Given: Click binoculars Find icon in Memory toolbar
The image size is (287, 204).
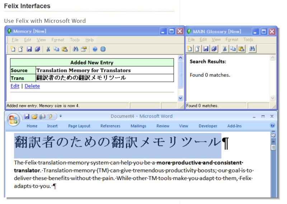Looking at the screenshot, I should [x=75, y=49].
